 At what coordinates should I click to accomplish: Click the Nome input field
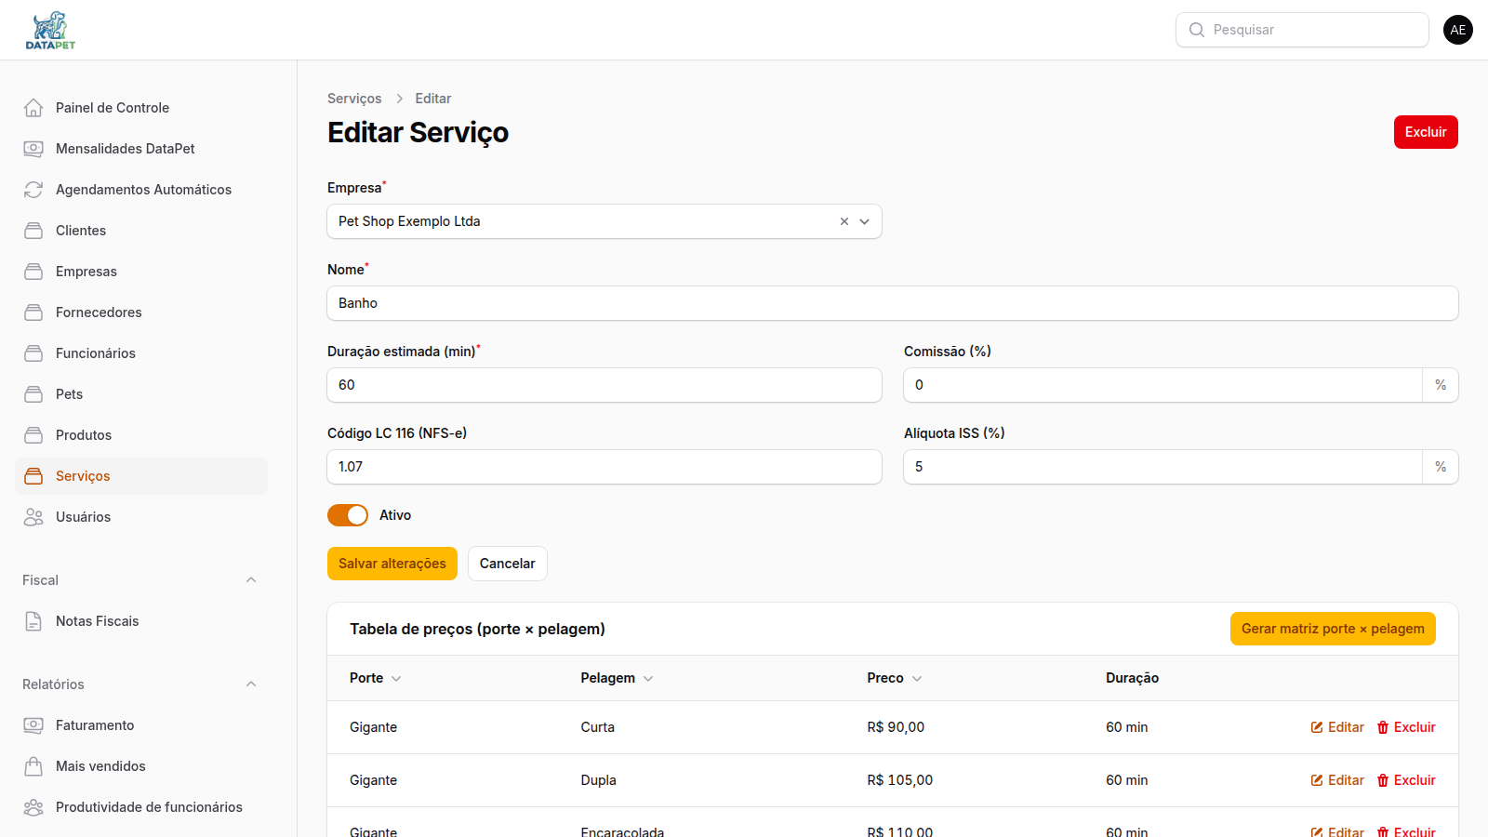point(893,303)
